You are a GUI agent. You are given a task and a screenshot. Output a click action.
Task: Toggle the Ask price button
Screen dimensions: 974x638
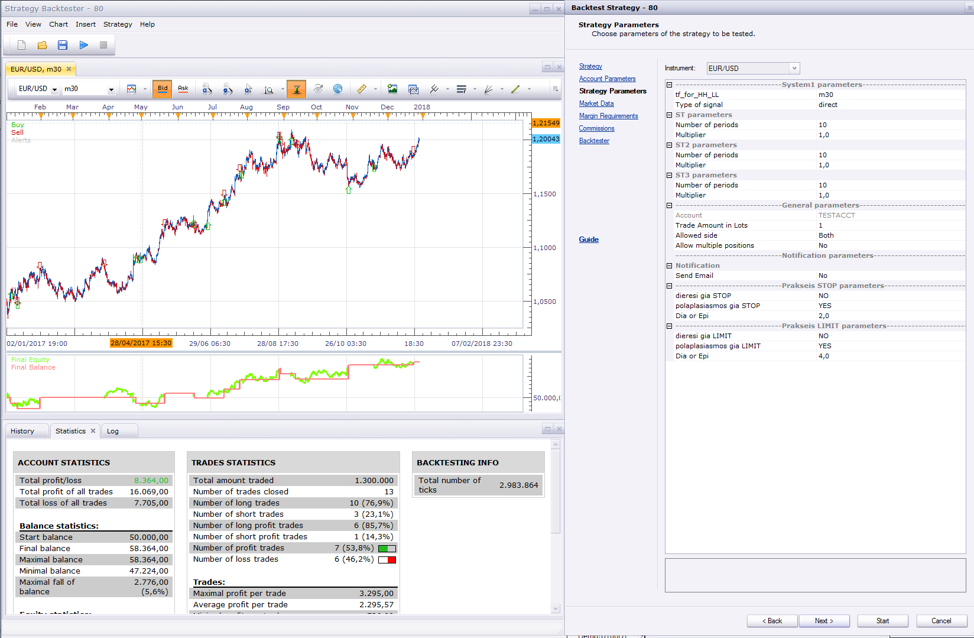[183, 89]
